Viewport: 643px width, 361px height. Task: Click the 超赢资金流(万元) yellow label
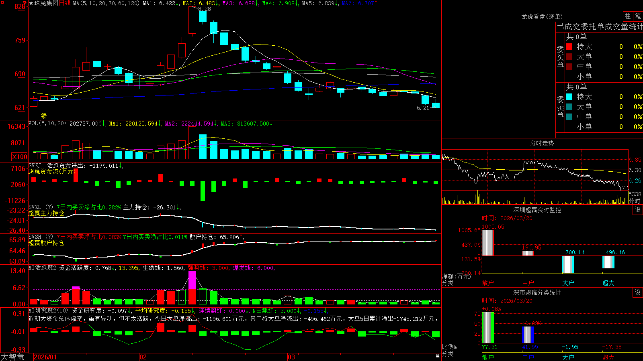pos(52,172)
